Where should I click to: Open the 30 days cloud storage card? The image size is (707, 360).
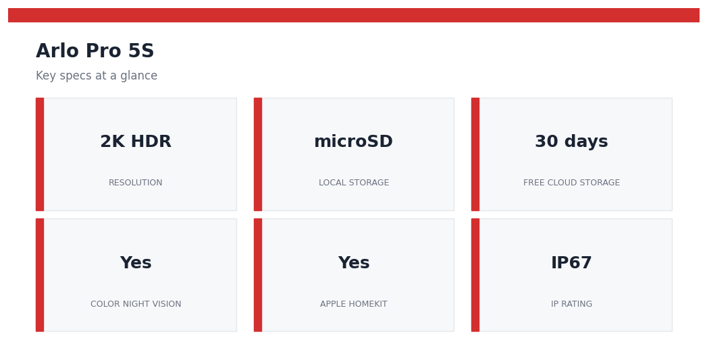[572, 154]
